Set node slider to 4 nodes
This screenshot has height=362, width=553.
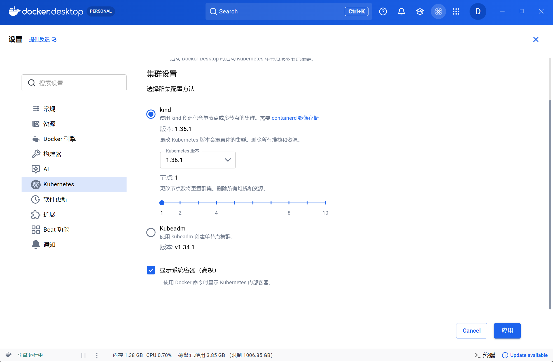point(216,203)
